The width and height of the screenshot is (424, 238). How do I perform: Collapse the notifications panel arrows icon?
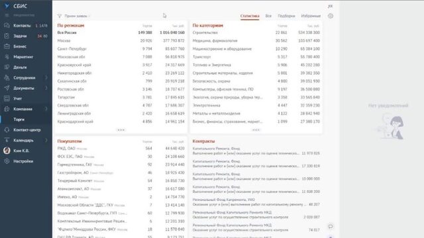330,6
